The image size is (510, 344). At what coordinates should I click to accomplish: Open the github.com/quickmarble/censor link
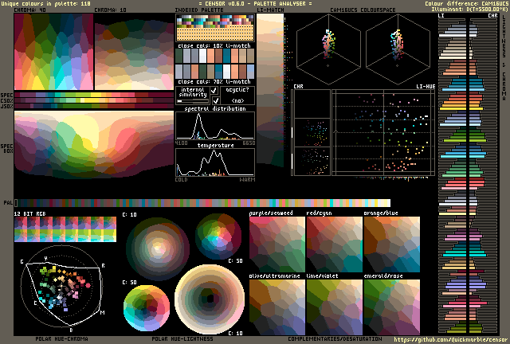coord(452,339)
